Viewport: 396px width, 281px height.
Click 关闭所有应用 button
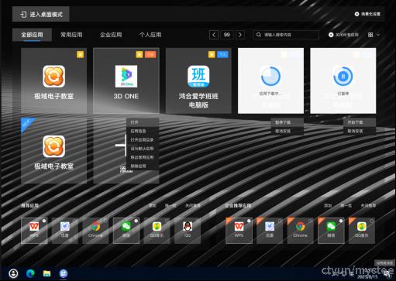(343, 35)
